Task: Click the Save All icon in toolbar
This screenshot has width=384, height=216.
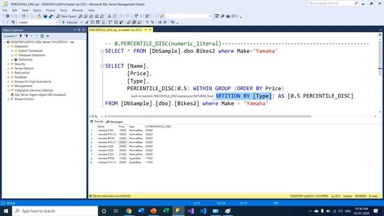Action: pos(50,16)
